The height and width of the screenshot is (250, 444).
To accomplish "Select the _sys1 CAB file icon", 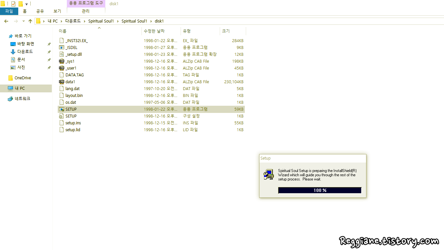I will 62,61.
